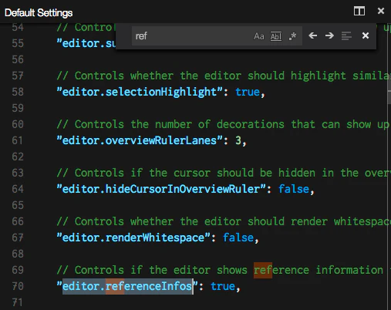Go to previous match arrow
Viewport: 391px width, 310px height.
coord(312,35)
